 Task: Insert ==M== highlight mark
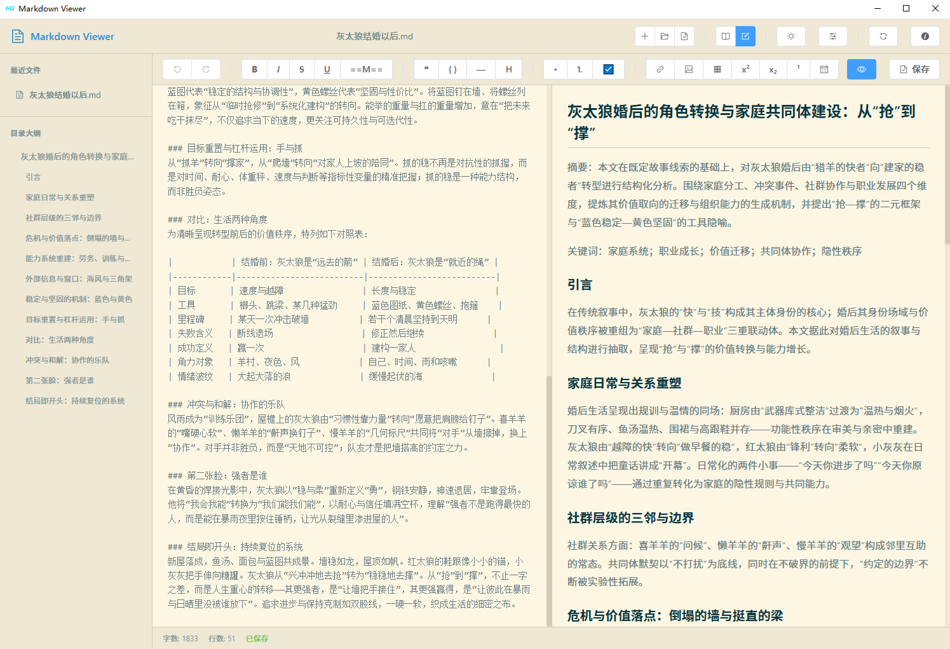click(367, 69)
